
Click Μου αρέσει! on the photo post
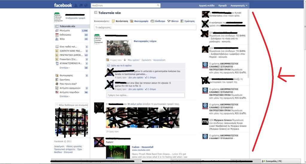pos(133,60)
